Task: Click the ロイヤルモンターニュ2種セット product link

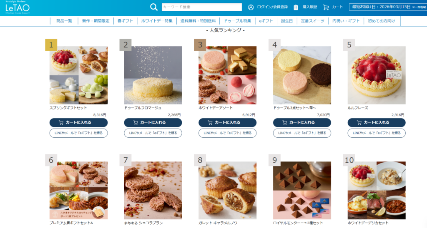Action: pyautogui.click(x=298, y=223)
